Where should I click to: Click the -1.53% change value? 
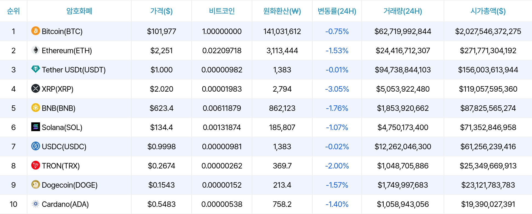click(x=337, y=50)
